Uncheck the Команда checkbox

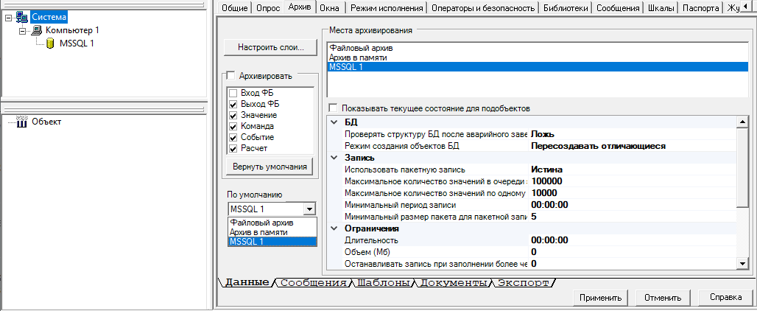(x=233, y=127)
